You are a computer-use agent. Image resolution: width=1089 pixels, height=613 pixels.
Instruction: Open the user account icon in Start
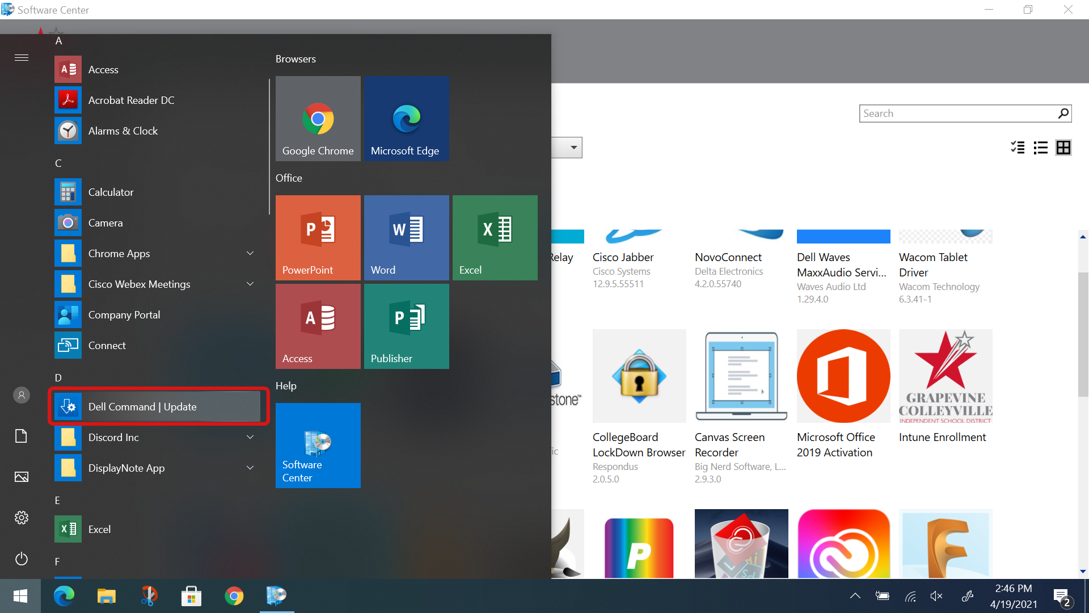(x=22, y=395)
